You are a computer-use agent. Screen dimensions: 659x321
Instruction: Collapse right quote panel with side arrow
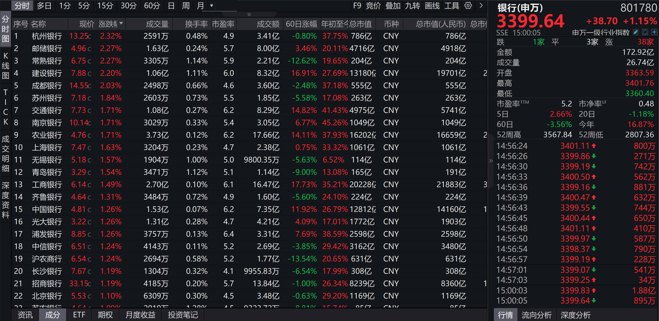pyautogui.click(x=491, y=161)
